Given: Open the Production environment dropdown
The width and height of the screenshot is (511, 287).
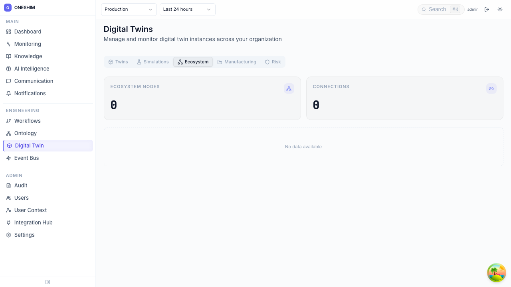Looking at the screenshot, I should 129,9.
